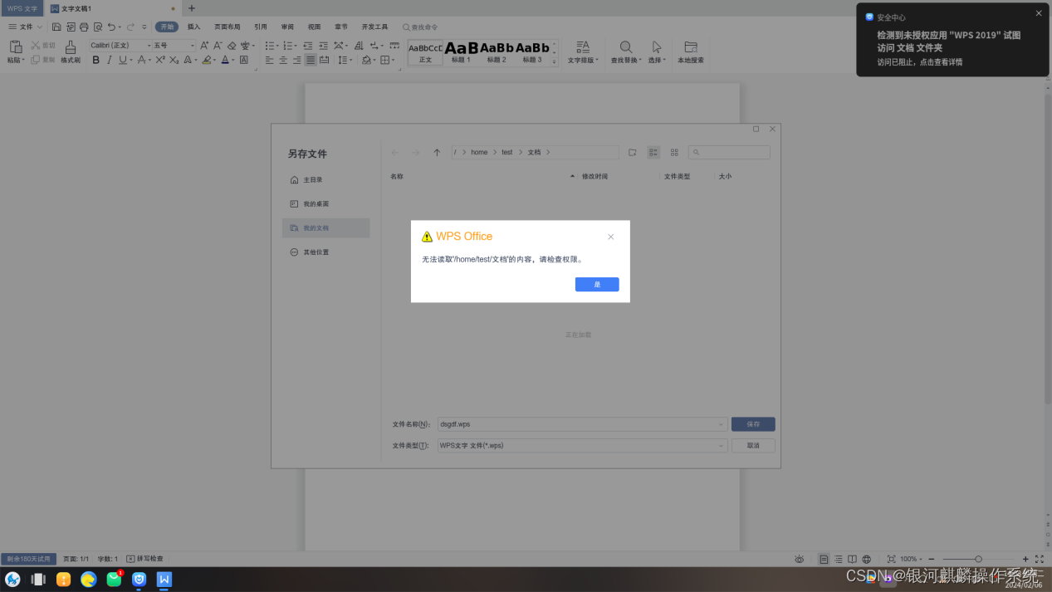This screenshot has height=592, width=1052.
Task: Click the 'test' segment in the path bar
Action: (x=506, y=153)
